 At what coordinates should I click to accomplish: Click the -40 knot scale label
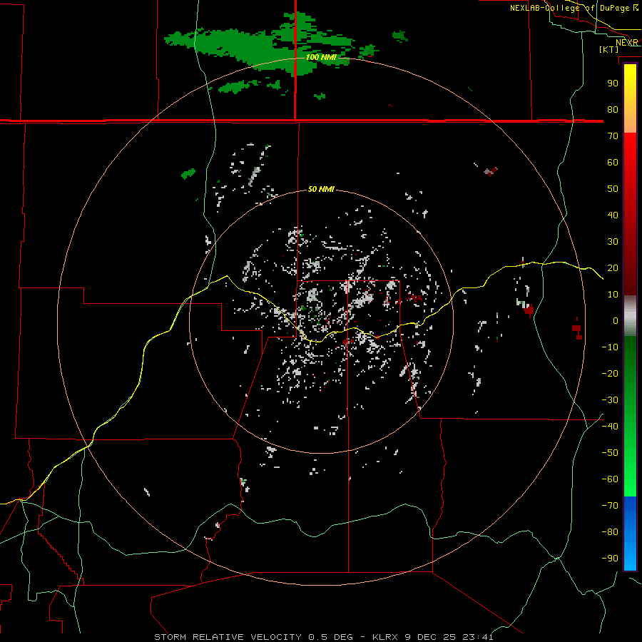pos(610,427)
